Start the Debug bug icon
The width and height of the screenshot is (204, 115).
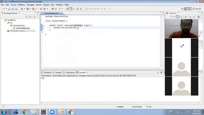[22, 9]
